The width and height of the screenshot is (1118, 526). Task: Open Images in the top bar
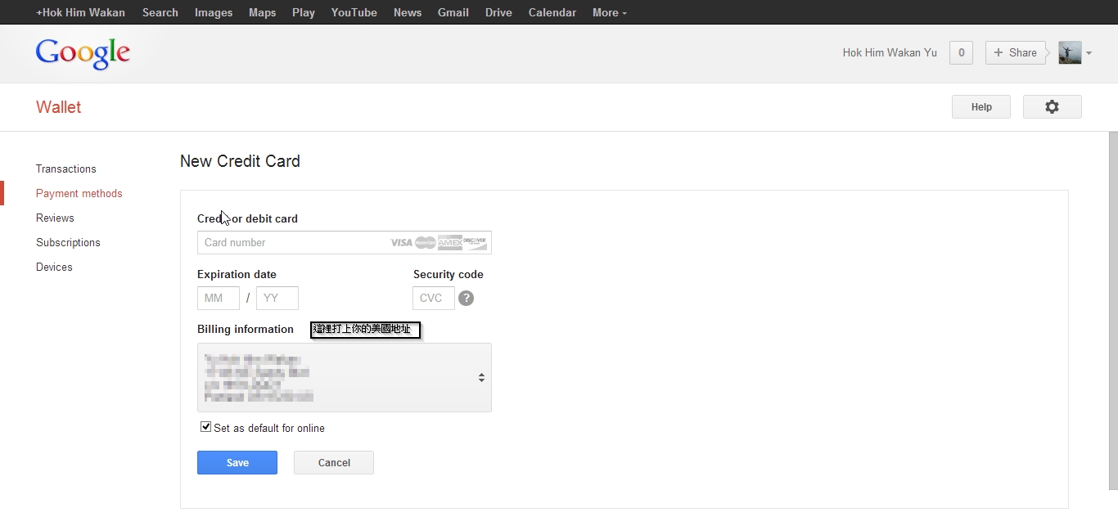[x=214, y=12]
